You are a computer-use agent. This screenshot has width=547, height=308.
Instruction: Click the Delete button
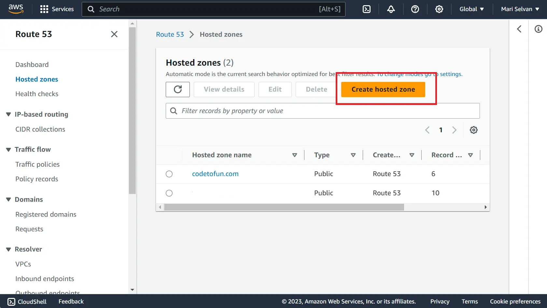coord(316,89)
